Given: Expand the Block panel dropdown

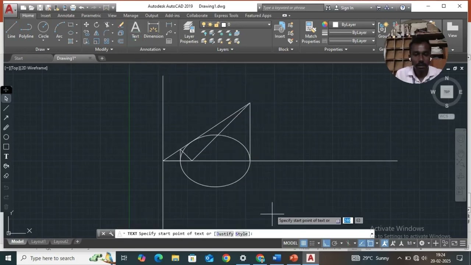Looking at the screenshot, I should tap(286, 49).
